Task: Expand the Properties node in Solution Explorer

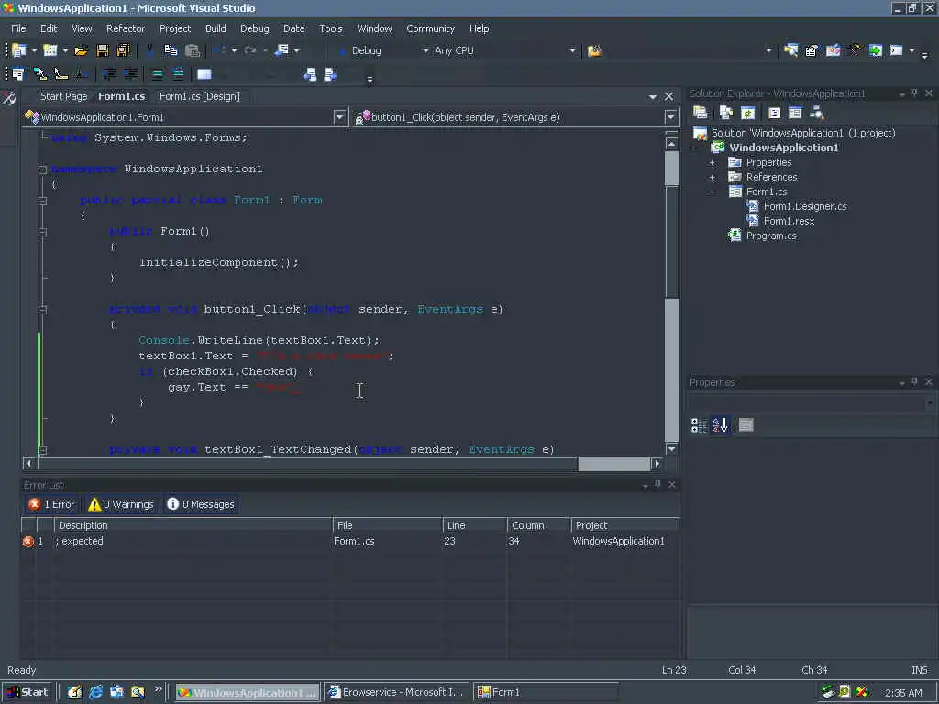Action: [712, 163]
